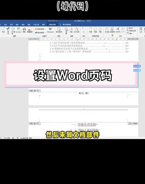Click the footer text '第1页, 共…页'
The height and width of the screenshot is (184, 145).
click(x=84, y=93)
